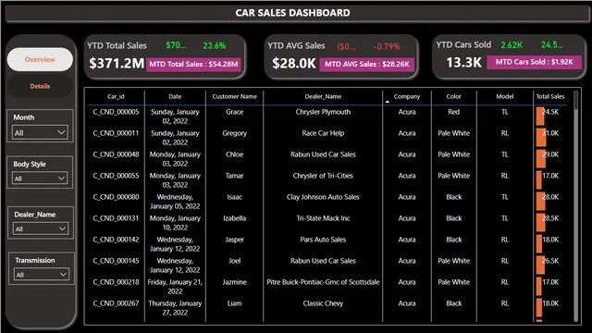This screenshot has height=333, width=592.
Task: Click the $371.2M YTD total value
Action: 117,63
